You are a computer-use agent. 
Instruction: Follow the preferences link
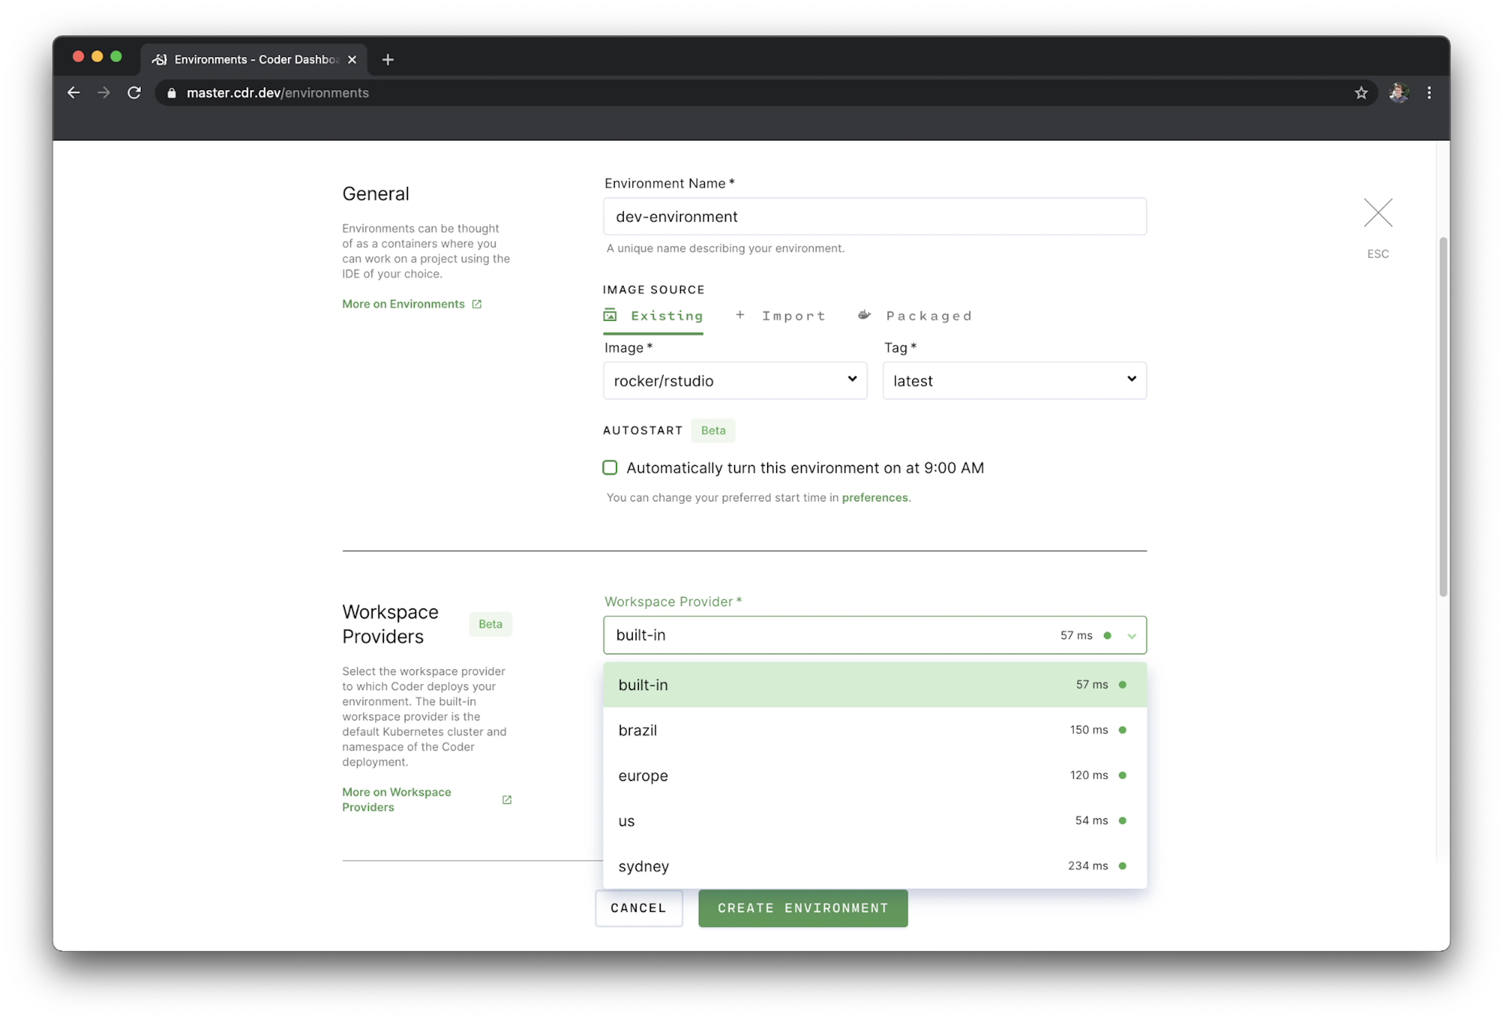click(x=874, y=497)
